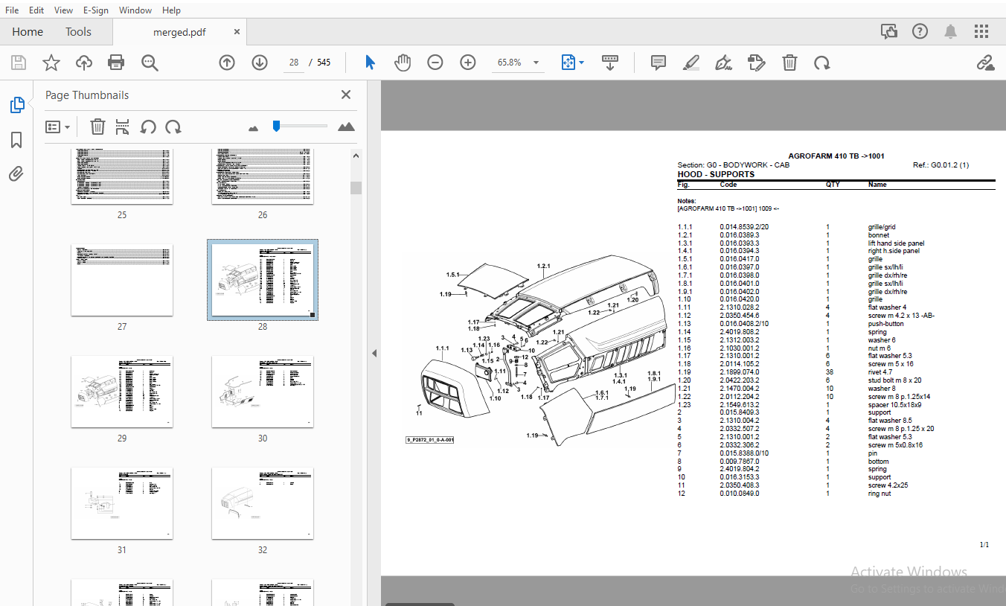Select the merged.pdf document tab
The height and width of the screenshot is (606, 1006).
(x=179, y=32)
